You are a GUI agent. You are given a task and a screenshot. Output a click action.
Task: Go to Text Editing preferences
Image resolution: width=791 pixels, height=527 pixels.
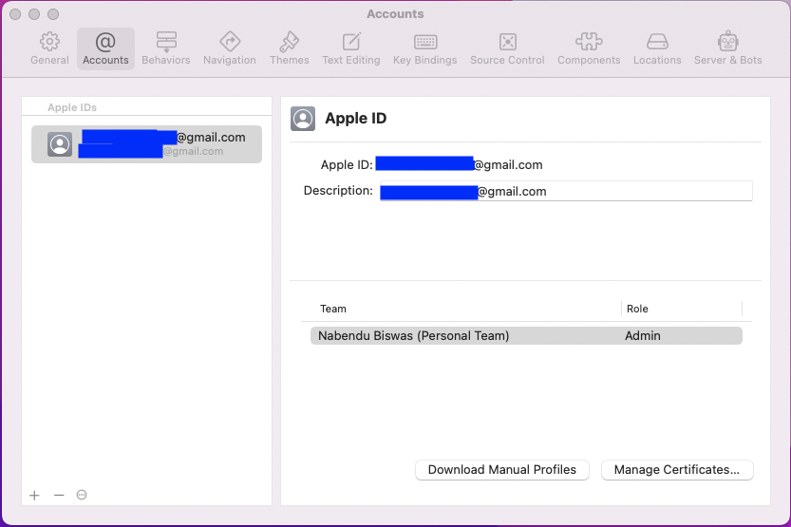click(x=351, y=49)
